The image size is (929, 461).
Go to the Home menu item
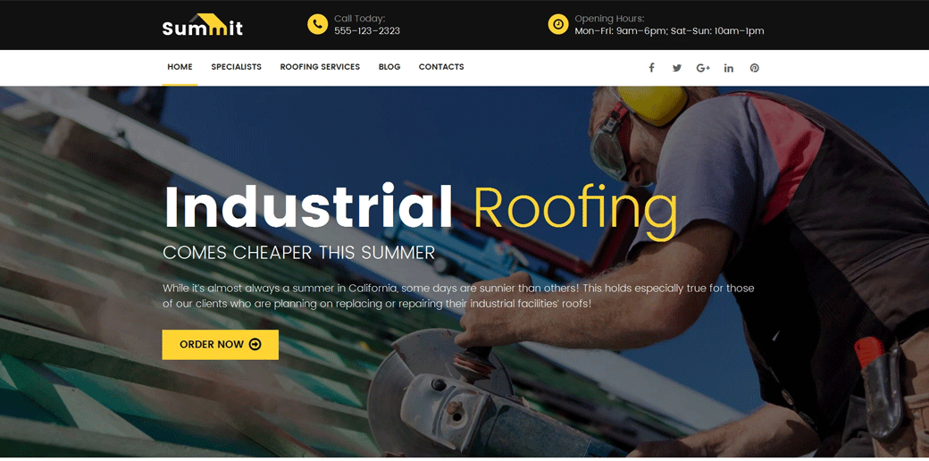click(x=180, y=67)
